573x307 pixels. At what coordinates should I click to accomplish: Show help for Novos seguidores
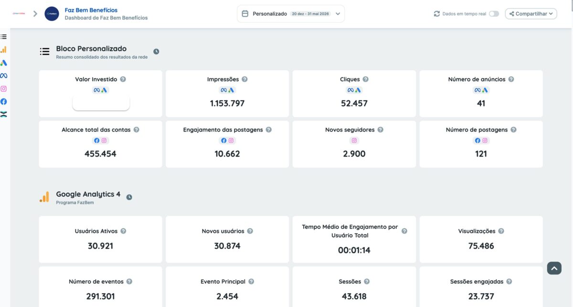click(380, 129)
